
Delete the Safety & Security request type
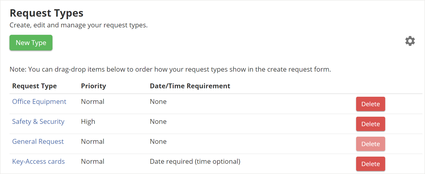click(370, 124)
